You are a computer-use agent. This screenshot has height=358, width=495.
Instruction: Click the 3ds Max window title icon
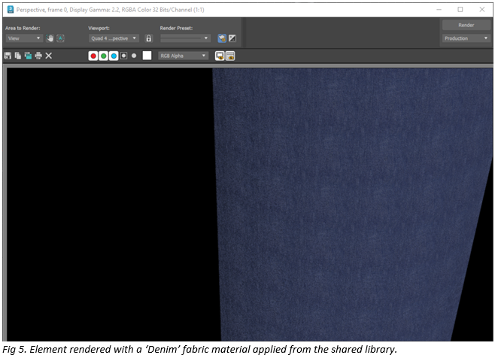(x=10, y=10)
